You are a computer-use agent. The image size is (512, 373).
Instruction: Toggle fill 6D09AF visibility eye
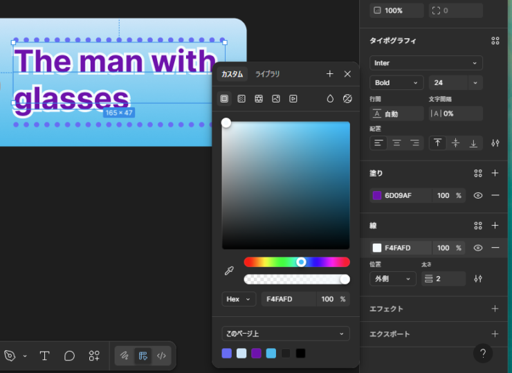pyautogui.click(x=477, y=196)
